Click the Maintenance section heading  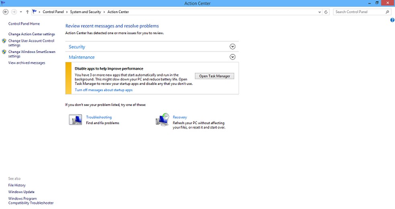point(81,57)
